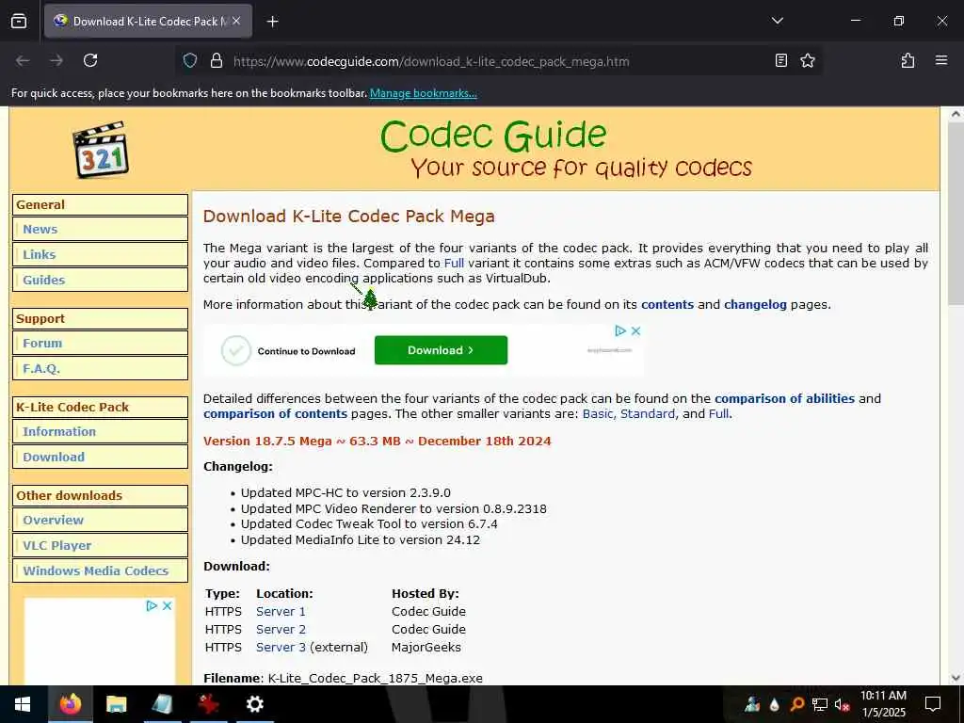Open the VLC Player sidebar link

pyautogui.click(x=56, y=545)
